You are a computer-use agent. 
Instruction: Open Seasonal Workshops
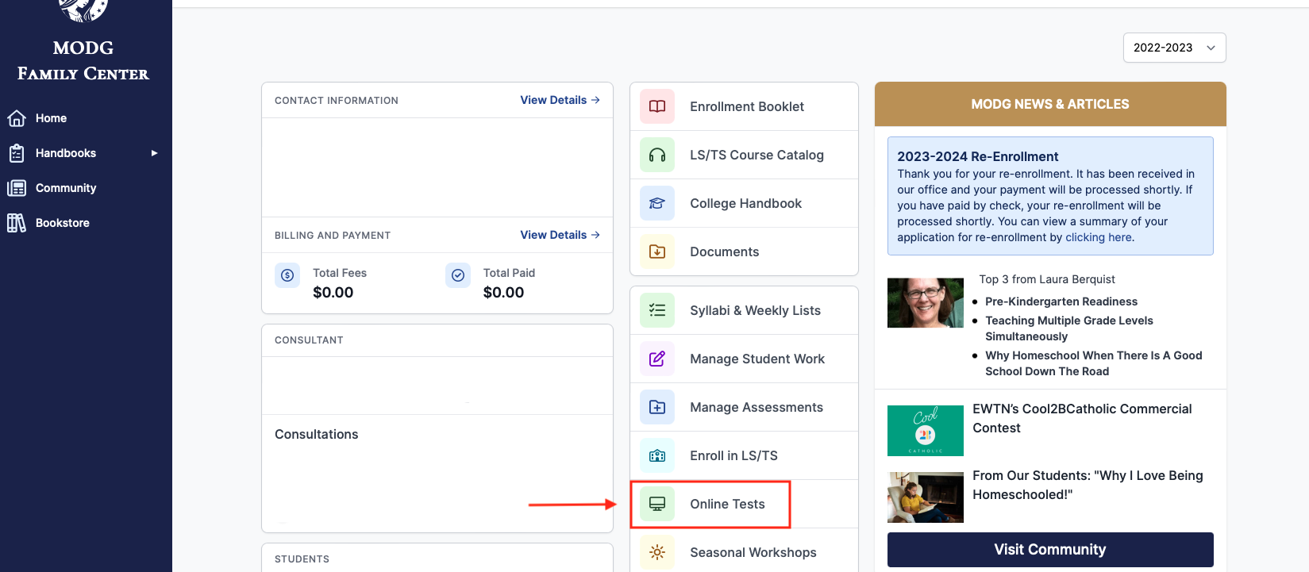[753, 552]
